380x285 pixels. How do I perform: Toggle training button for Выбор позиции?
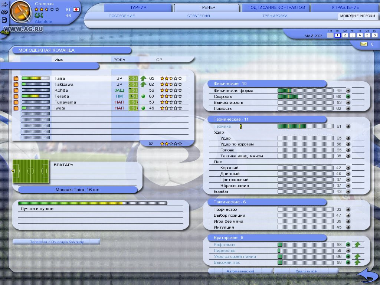tap(348, 215)
